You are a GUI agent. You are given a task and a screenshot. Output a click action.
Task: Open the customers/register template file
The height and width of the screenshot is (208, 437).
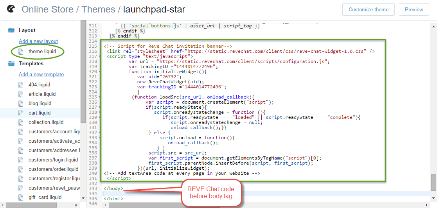pos(54,179)
